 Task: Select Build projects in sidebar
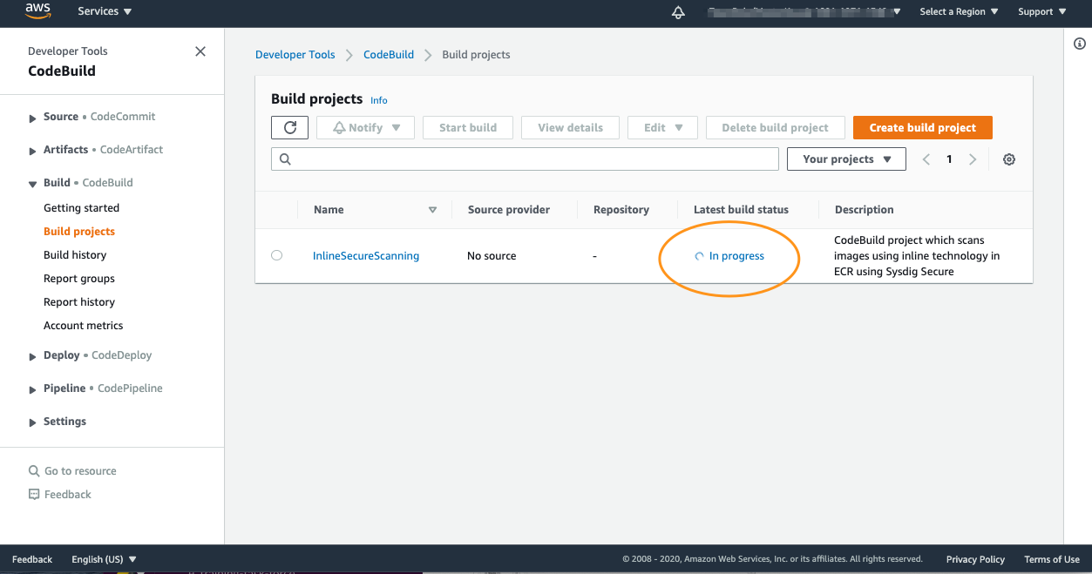(79, 232)
